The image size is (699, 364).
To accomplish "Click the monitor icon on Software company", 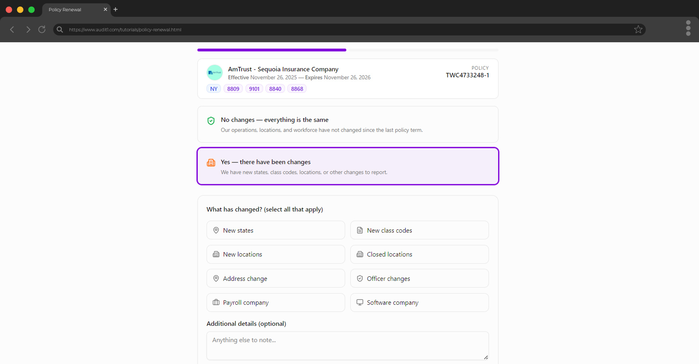I will pos(360,302).
